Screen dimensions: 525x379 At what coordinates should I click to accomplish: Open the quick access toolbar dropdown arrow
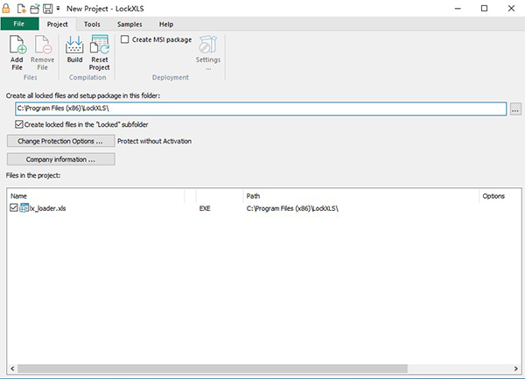click(x=58, y=9)
